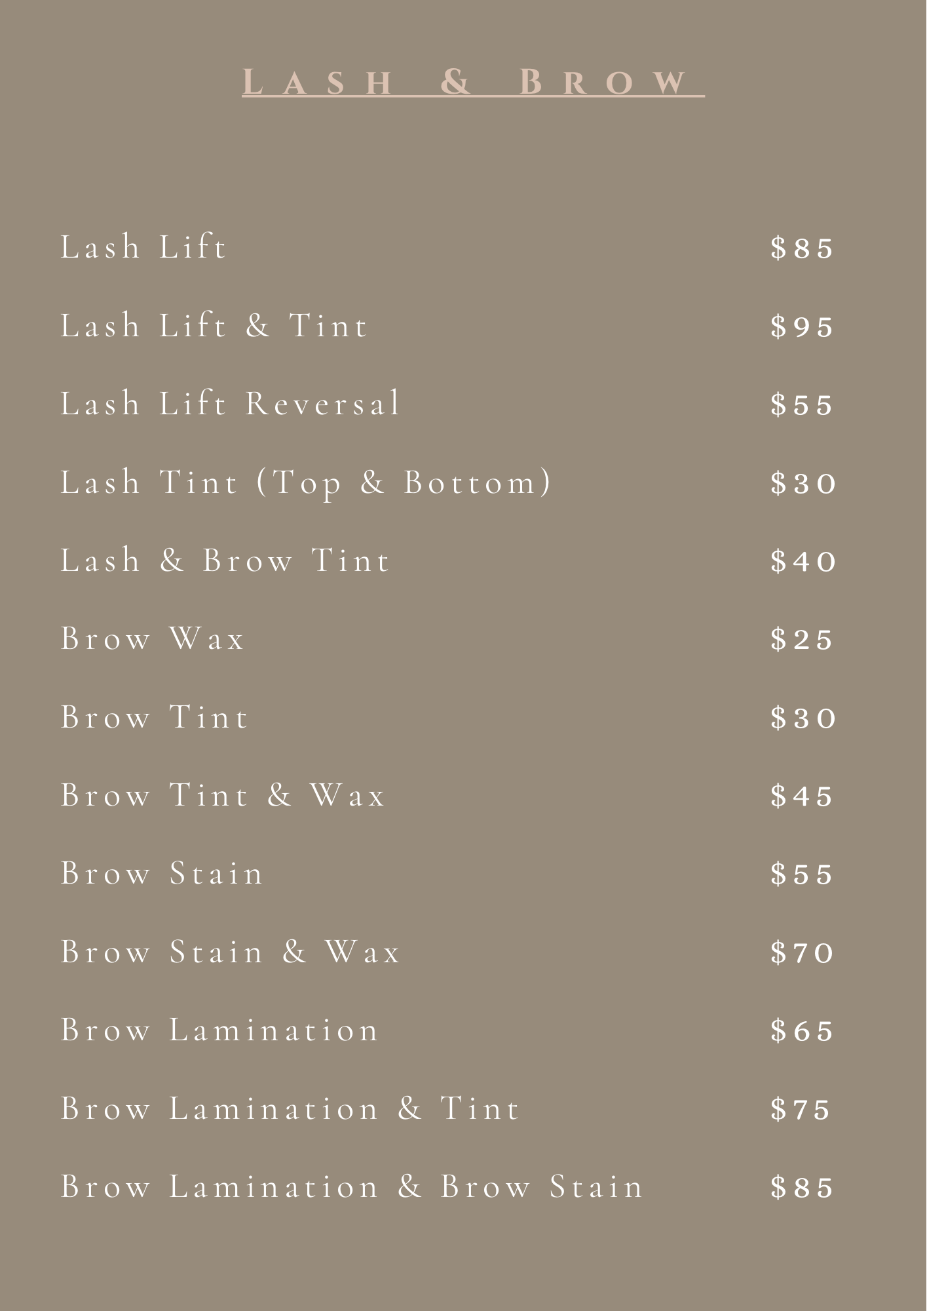Choose the Lash & Brow Tint service
Screen dimensions: 927x1311
pos(225,561)
